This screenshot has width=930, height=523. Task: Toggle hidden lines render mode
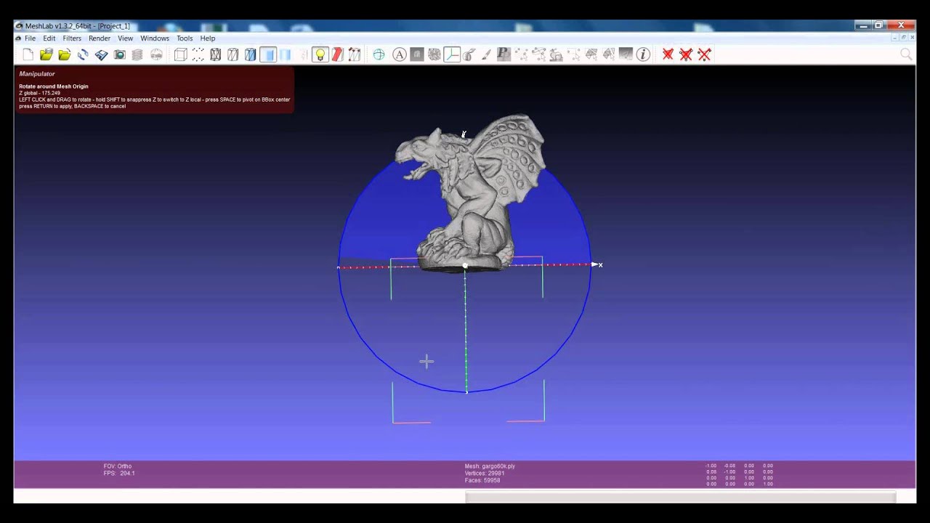(x=233, y=54)
